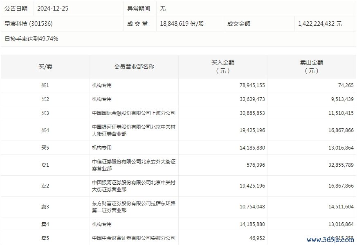Screen dimensions: 357x246
Task: Click the 买入金额 (元) column header
Action: click(223, 67)
